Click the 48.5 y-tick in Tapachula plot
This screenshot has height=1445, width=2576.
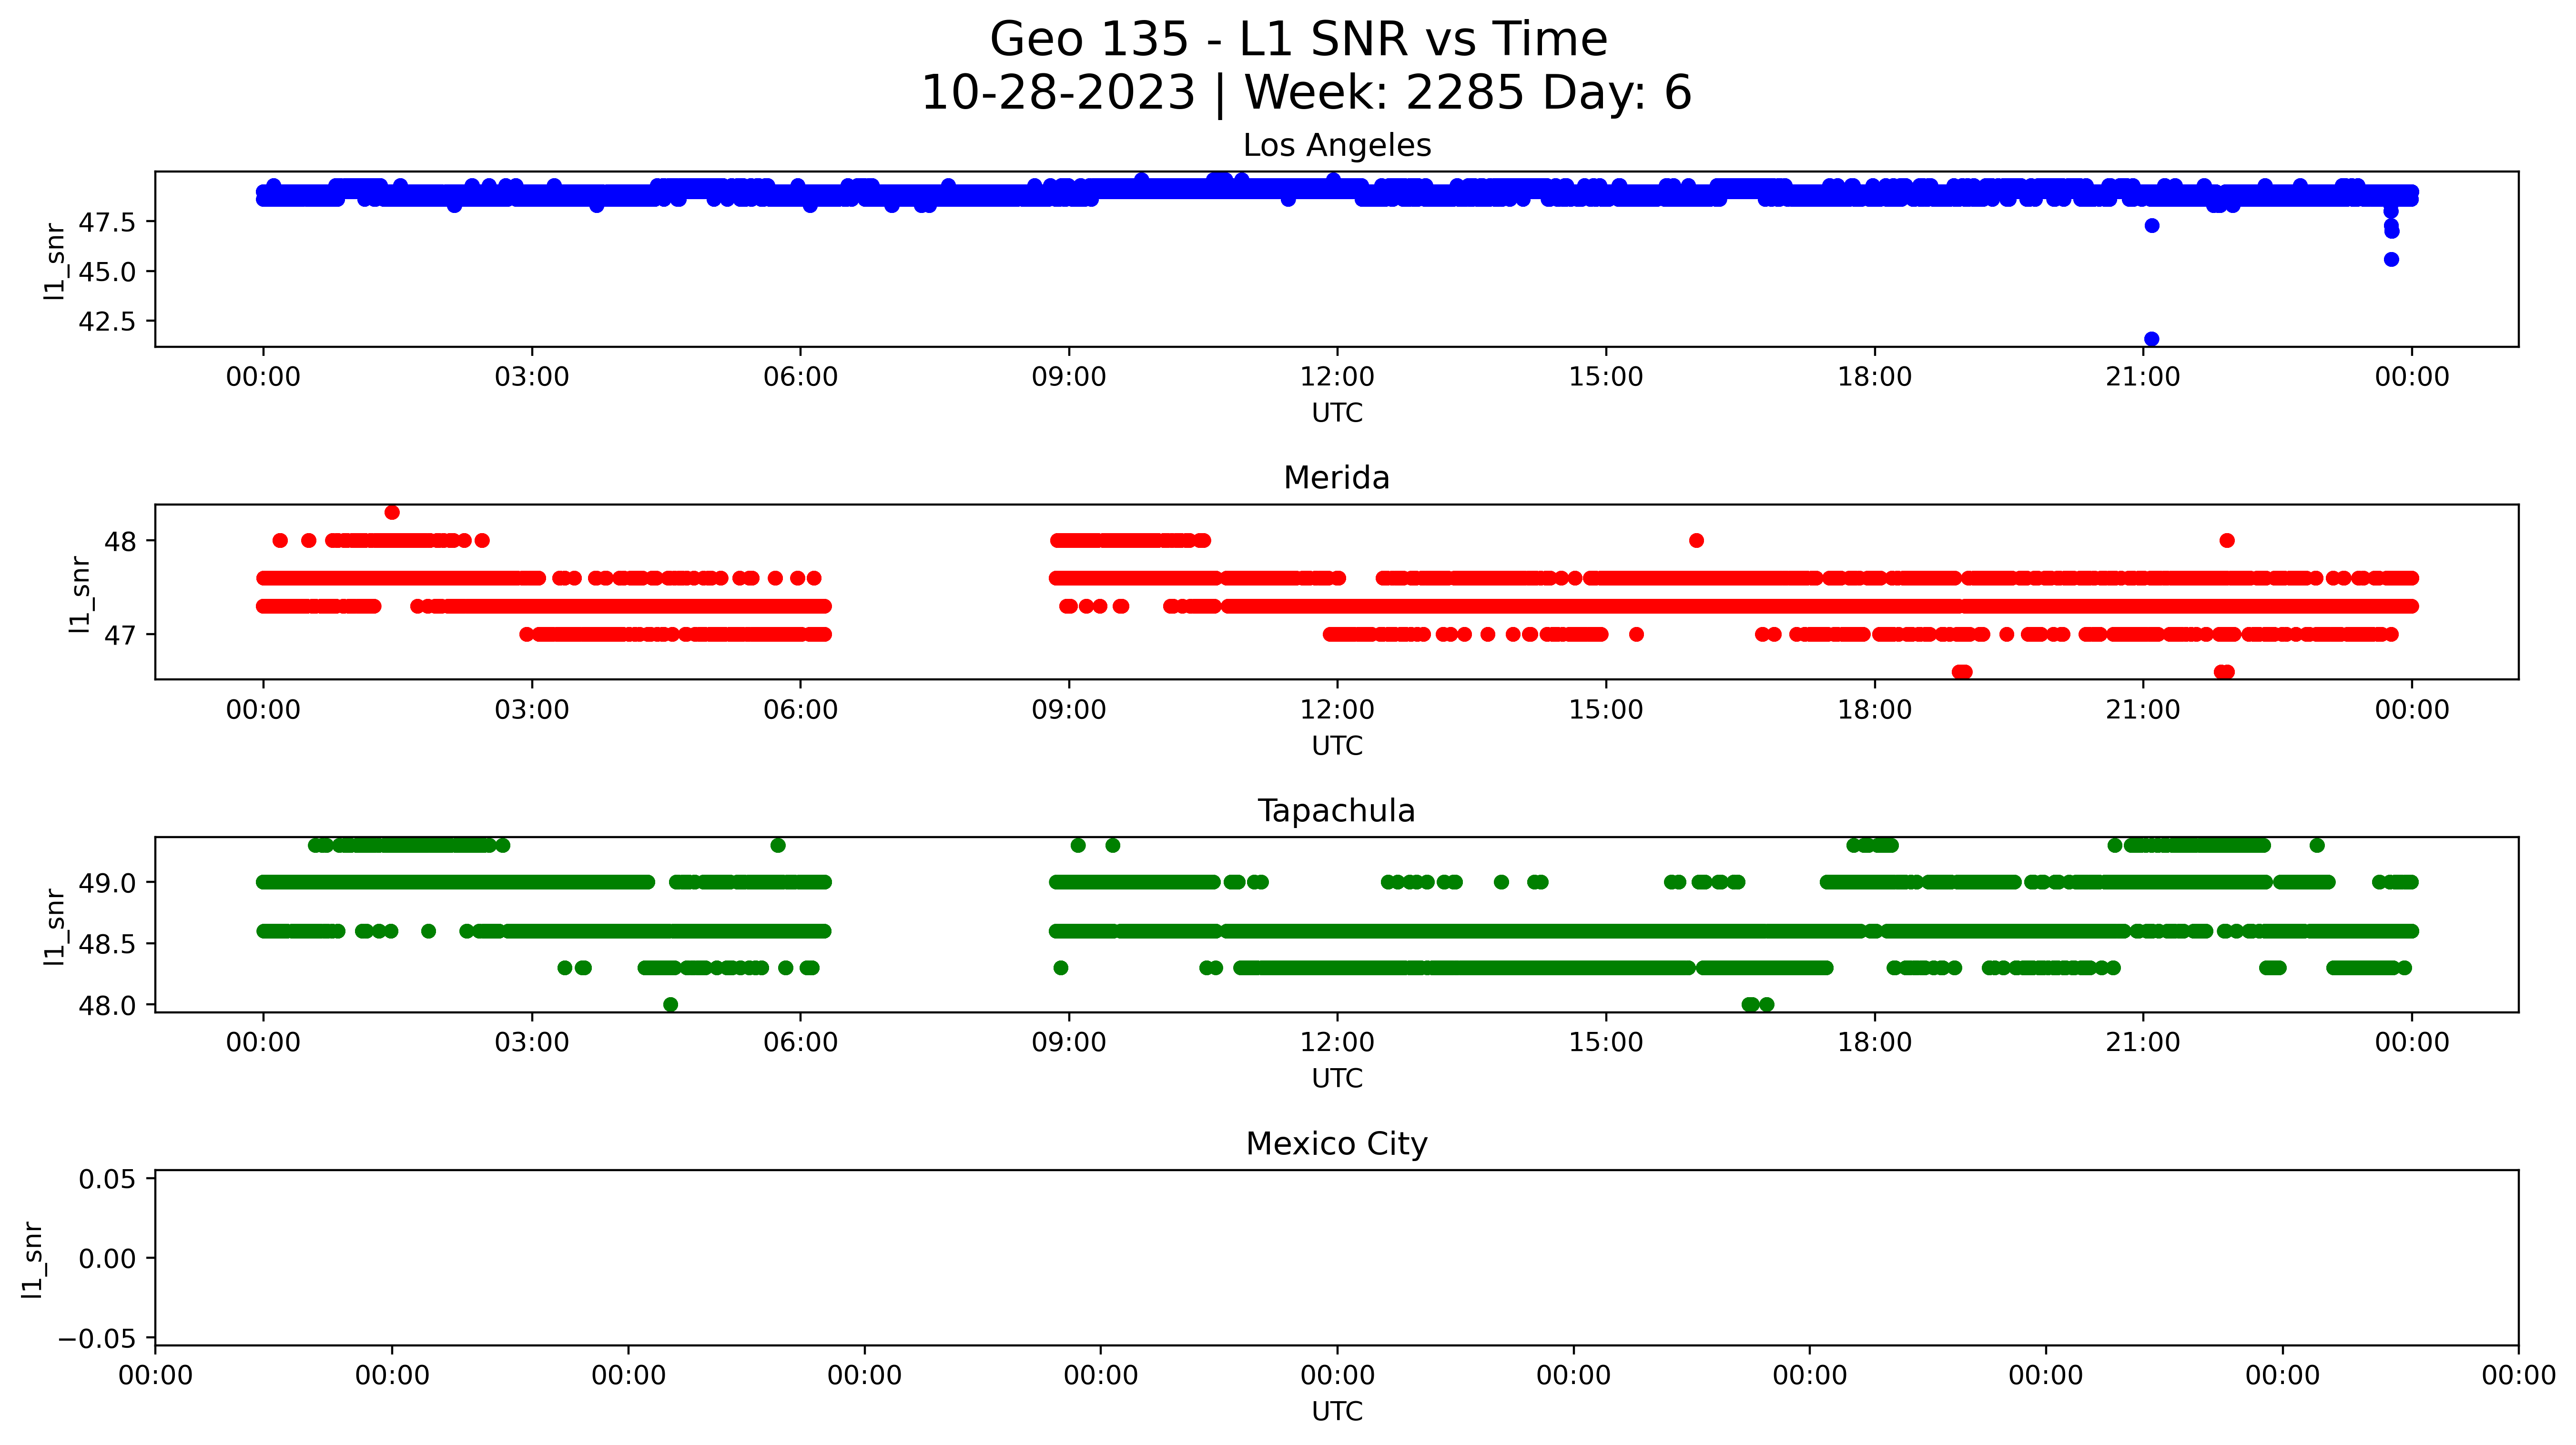(107, 944)
